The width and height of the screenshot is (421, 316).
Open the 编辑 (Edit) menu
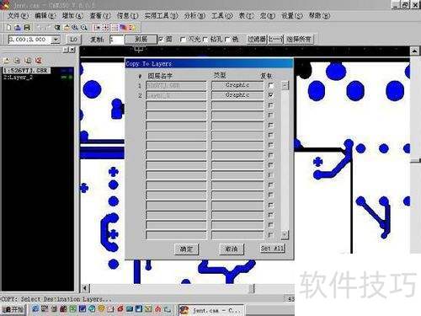[45, 15]
